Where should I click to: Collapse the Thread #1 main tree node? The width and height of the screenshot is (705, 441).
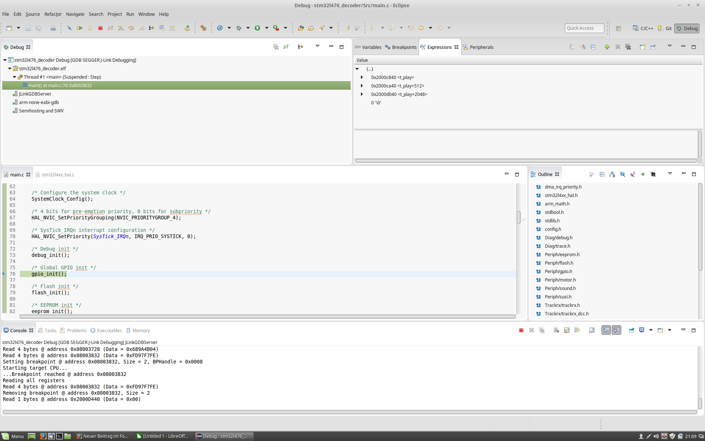(x=15, y=77)
